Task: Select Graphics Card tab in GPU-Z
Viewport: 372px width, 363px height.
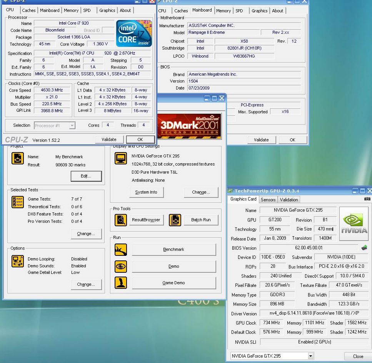Action: (x=243, y=199)
